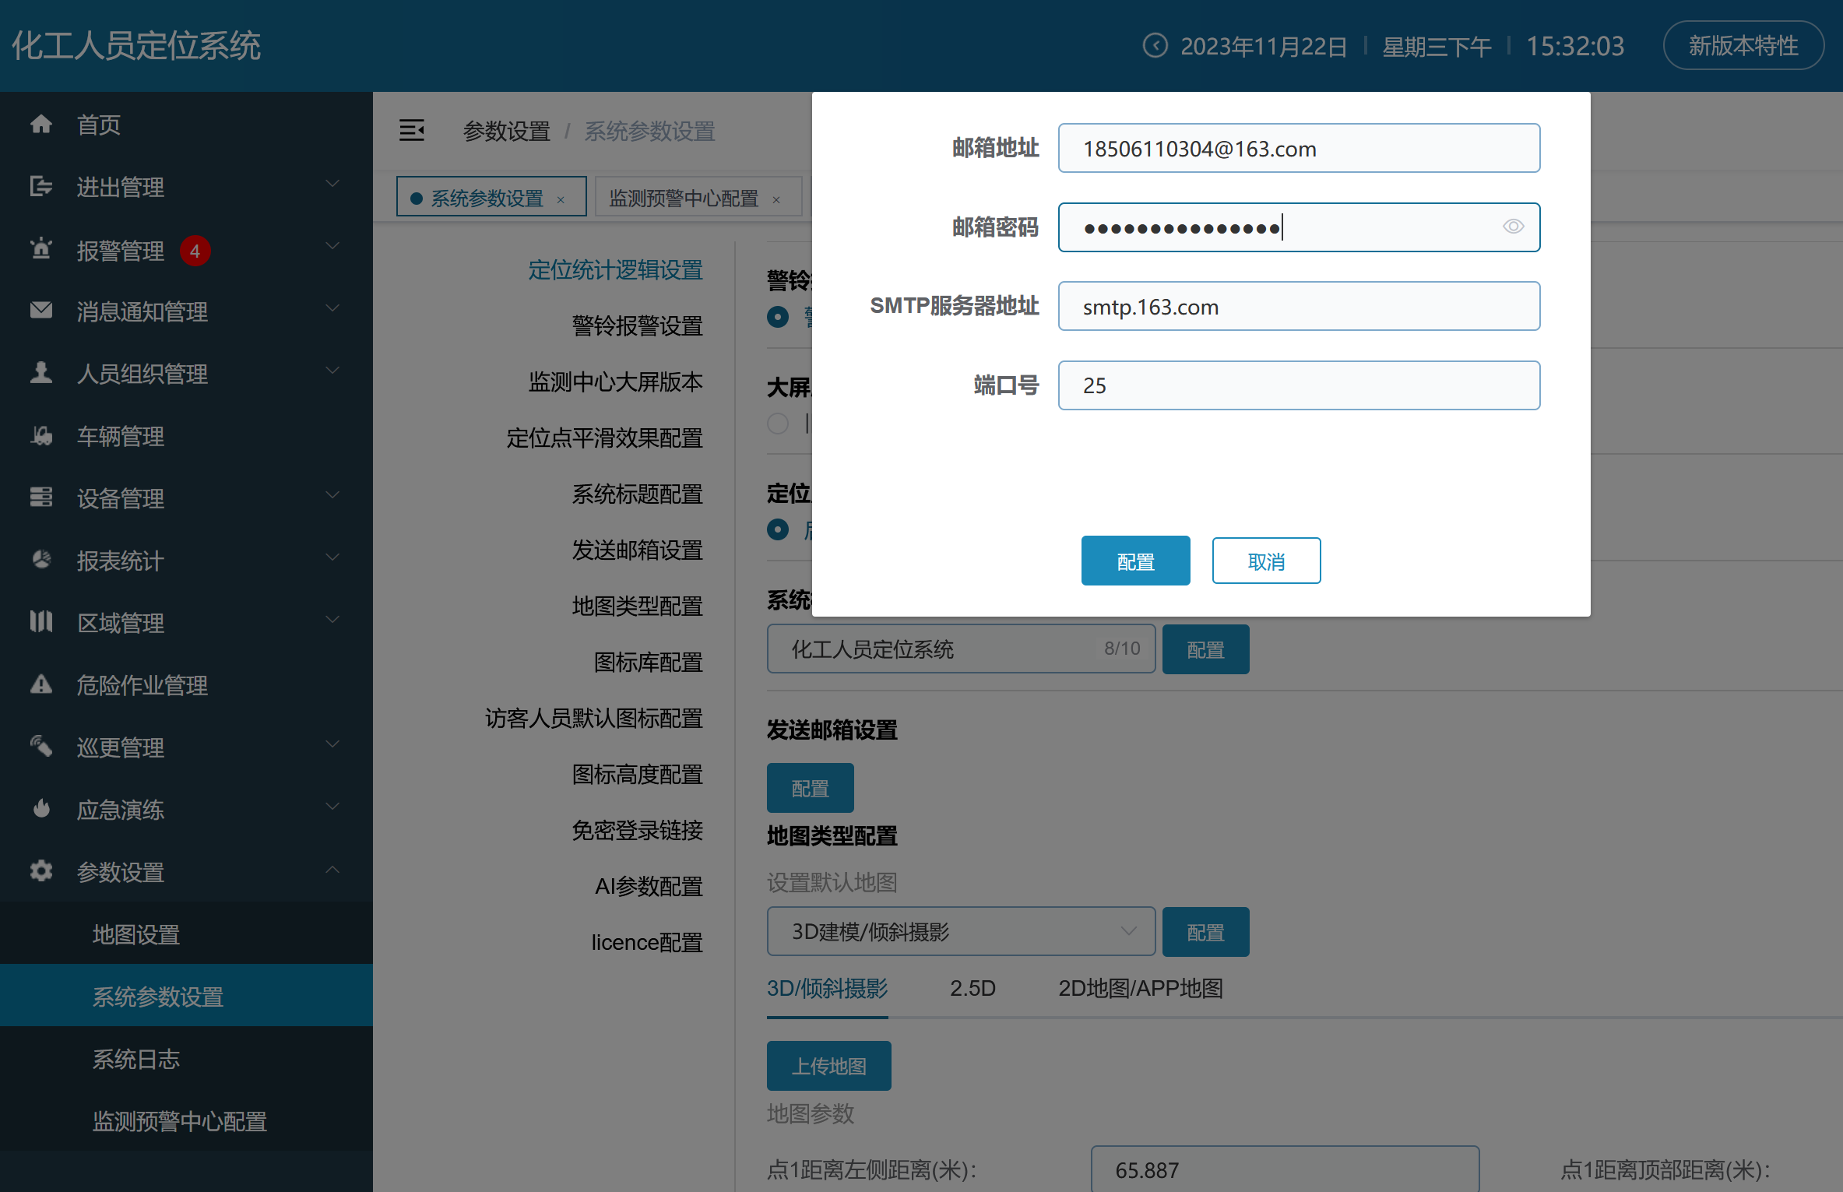Close the 监测预警中心配置 tab
Screen dimensions: 1843x1192
[x=776, y=200]
